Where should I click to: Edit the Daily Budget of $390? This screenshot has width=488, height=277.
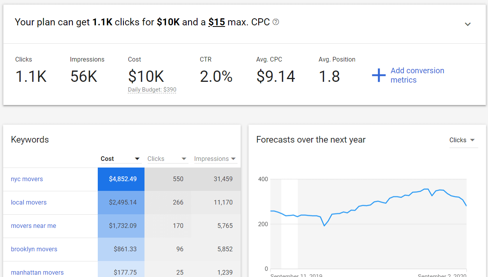[152, 89]
